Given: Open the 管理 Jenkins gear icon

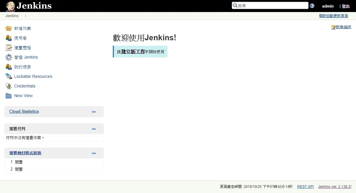Looking at the screenshot, I should (8, 57).
